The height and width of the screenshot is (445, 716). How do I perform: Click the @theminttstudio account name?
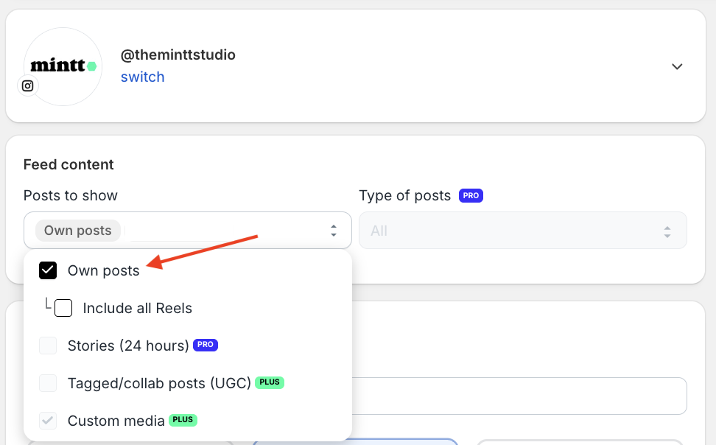[178, 55]
